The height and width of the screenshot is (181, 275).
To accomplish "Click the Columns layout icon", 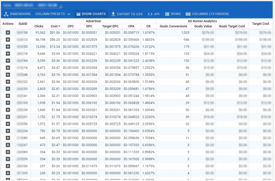I will 188,14.
